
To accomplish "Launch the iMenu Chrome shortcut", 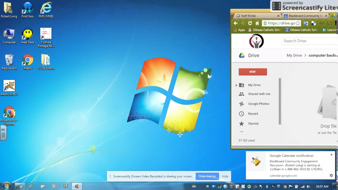I will click(27, 62).
